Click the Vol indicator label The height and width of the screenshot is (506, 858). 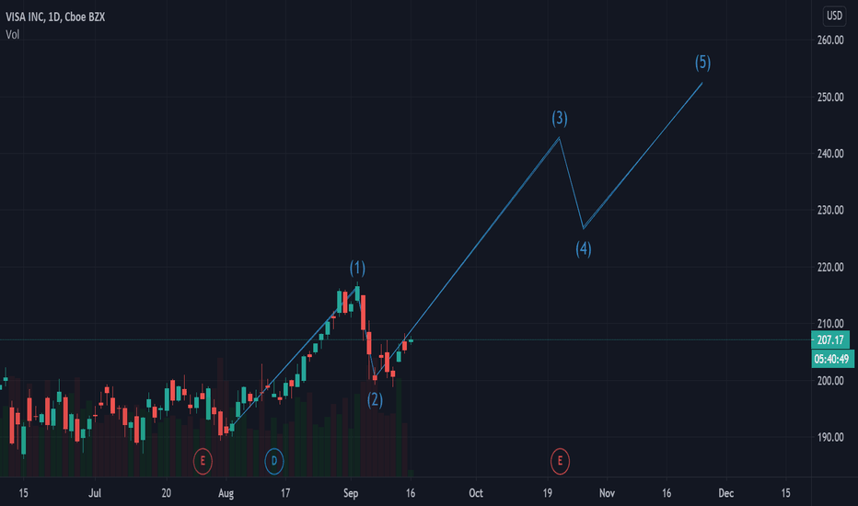(13, 34)
